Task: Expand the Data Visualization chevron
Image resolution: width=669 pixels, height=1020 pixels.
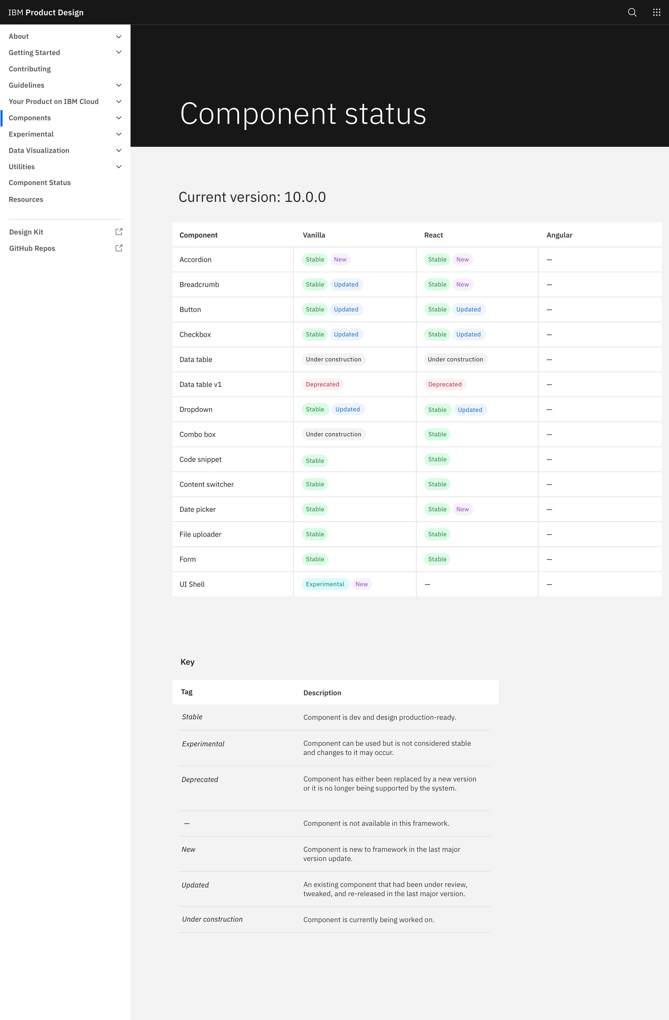Action: (x=118, y=150)
